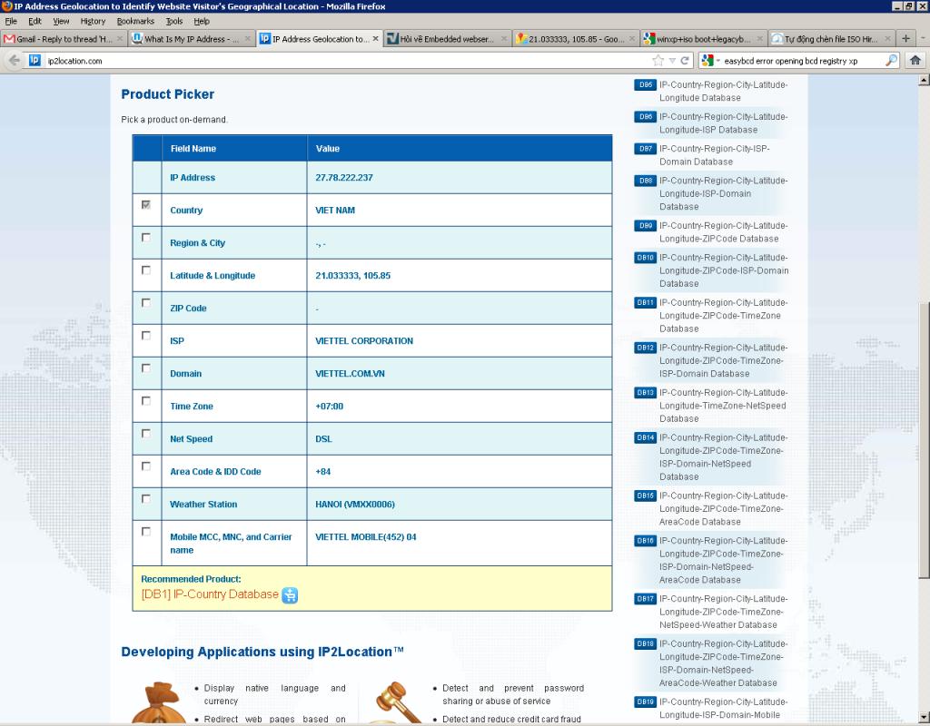Screen dimensions: 930x726
Task: Switch to 21.033333, 105.85 Google tab
Action: (575, 38)
